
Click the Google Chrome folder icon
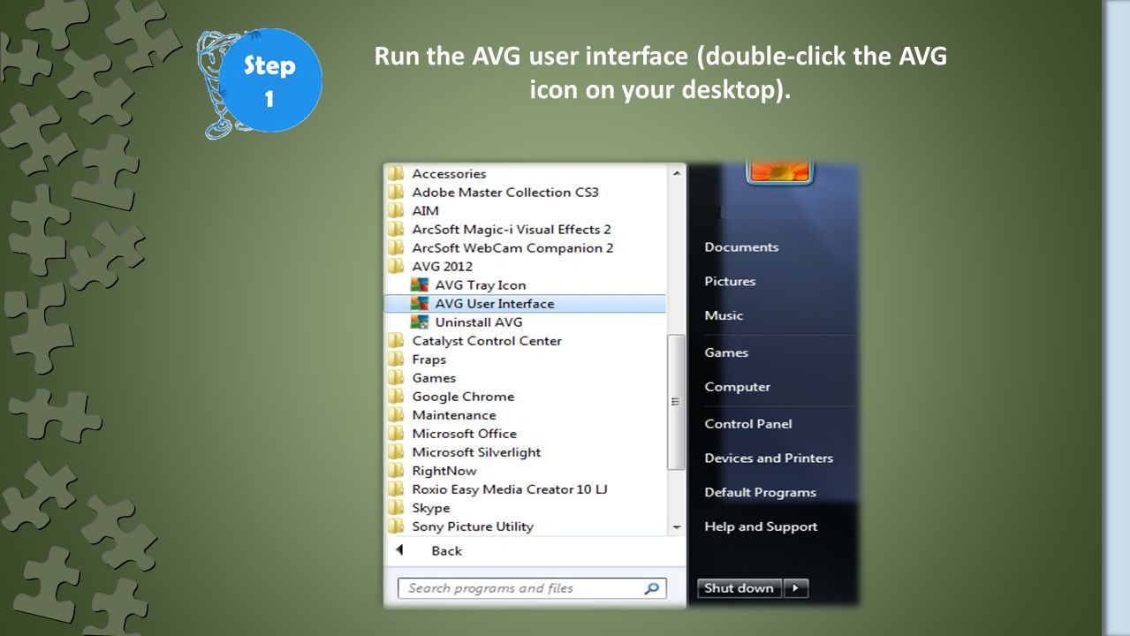396,397
